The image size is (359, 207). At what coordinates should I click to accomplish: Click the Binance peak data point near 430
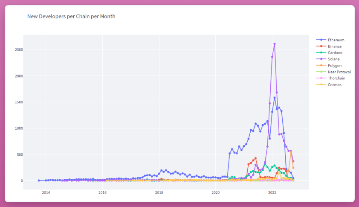pyautogui.click(x=255, y=158)
